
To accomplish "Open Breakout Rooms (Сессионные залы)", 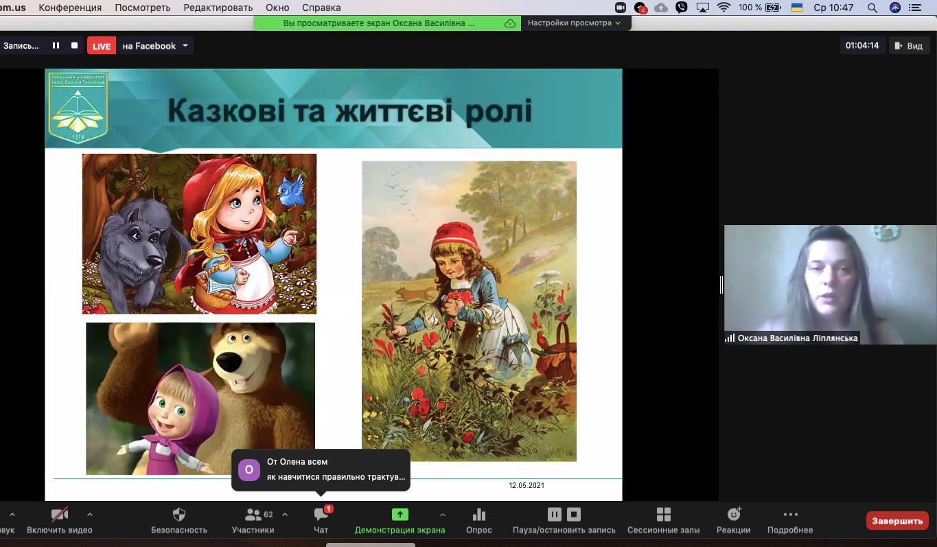I will point(663,515).
